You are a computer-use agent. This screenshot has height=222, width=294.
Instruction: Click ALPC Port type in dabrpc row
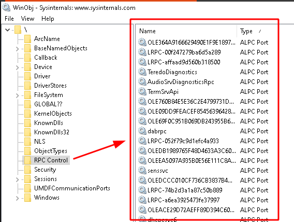254,131
